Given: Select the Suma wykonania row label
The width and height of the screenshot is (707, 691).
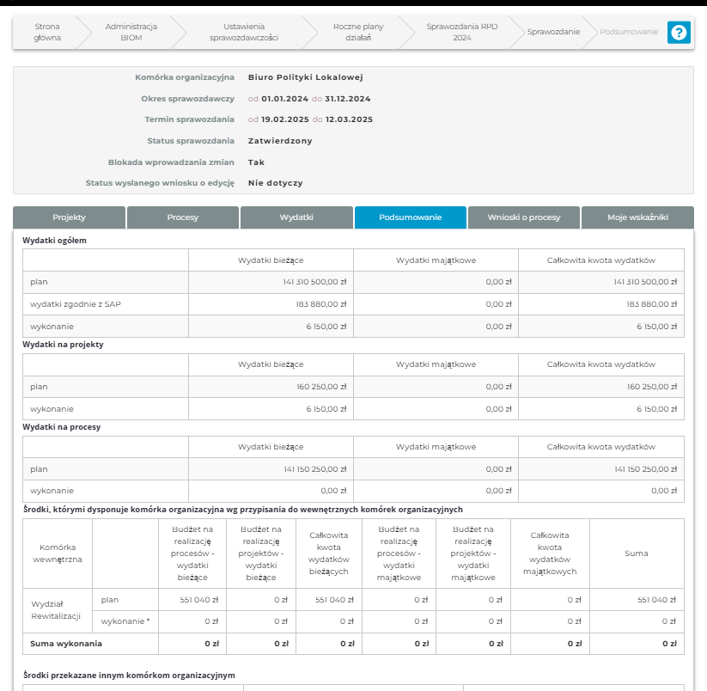Looking at the screenshot, I should tap(66, 643).
